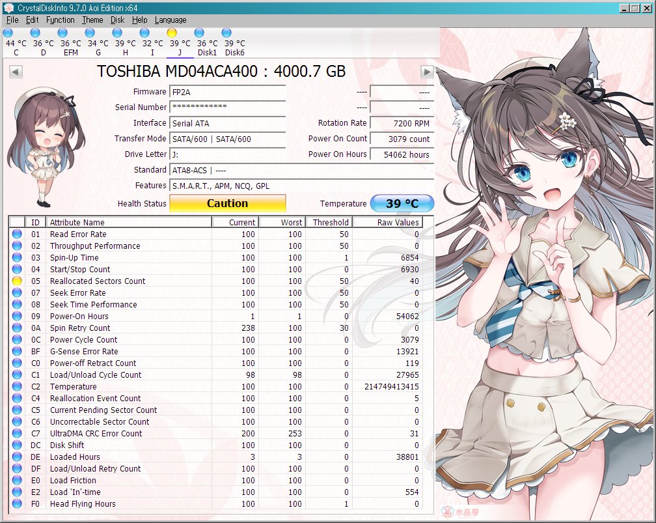Select drive EFM status orb
The width and height of the screenshot is (656, 523).
[x=62, y=33]
